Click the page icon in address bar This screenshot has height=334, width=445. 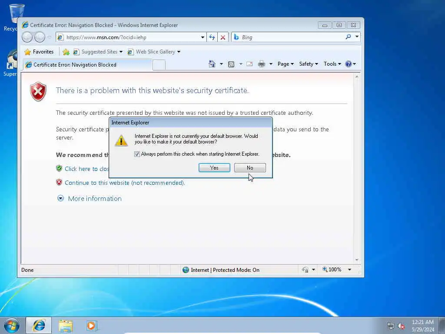coord(60,37)
